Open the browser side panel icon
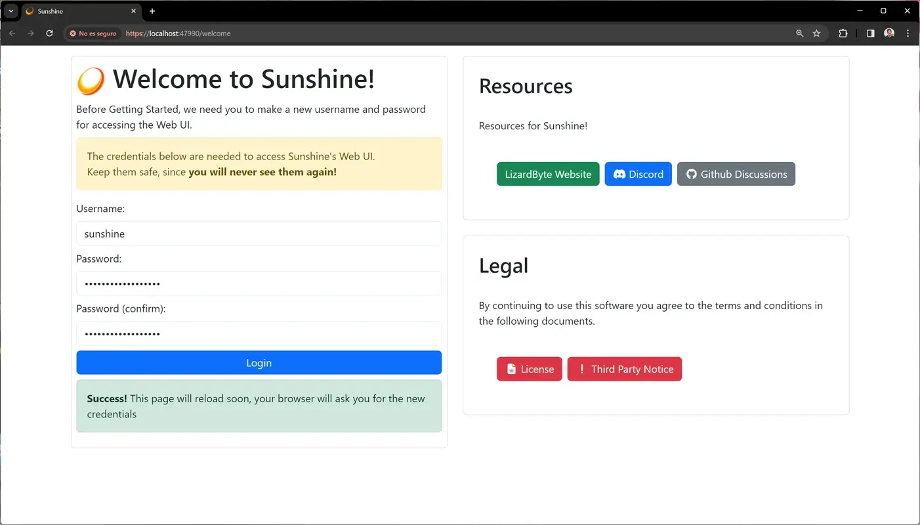Screen dimensions: 920x525 870,33
